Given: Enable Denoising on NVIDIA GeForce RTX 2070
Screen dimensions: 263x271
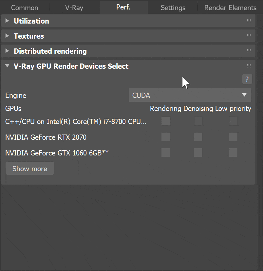Looking at the screenshot, I should (198, 137).
